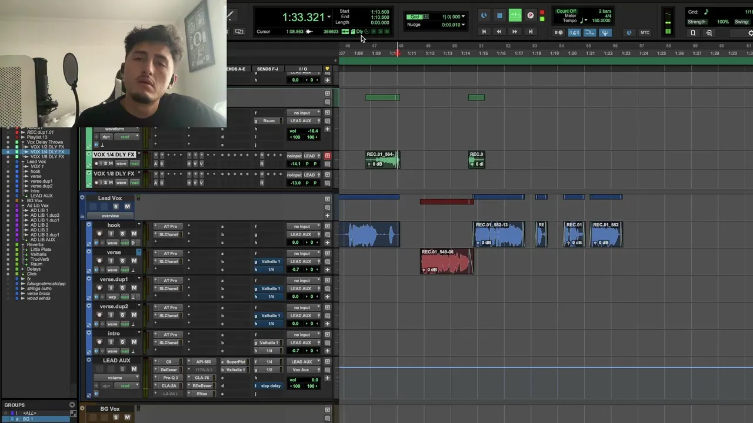
Task: Select AD LIB 2 in track list
Action: pyautogui.click(x=39, y=225)
